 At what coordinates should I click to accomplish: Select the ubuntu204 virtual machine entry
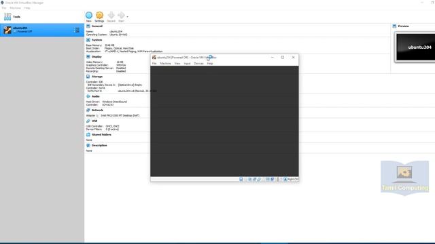pyautogui.click(x=42, y=30)
